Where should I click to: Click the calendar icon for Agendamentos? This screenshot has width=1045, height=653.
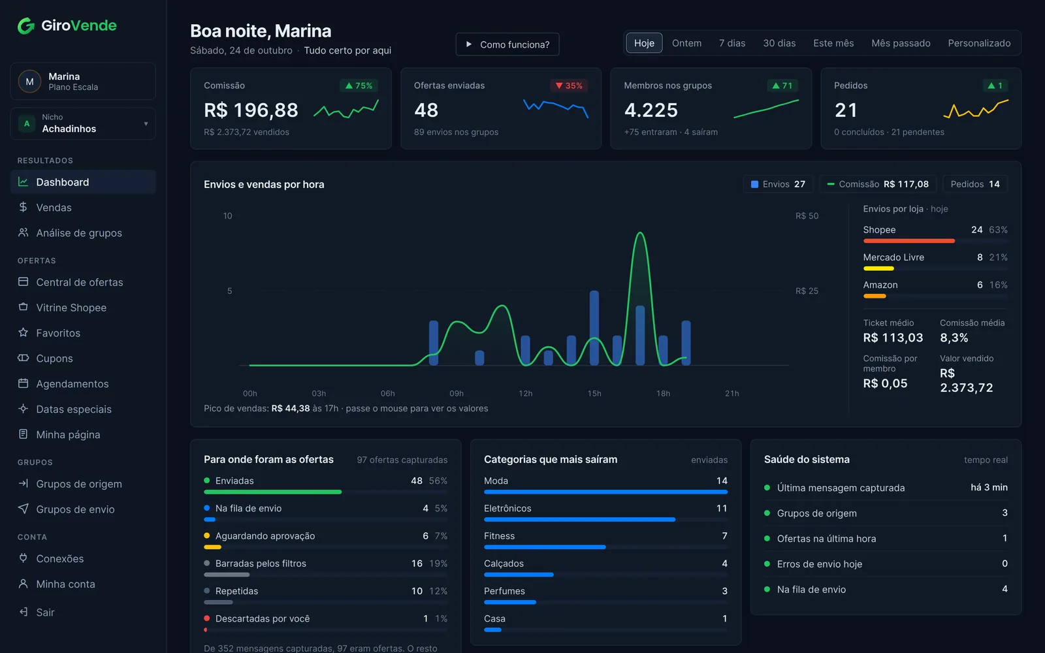[x=23, y=383]
